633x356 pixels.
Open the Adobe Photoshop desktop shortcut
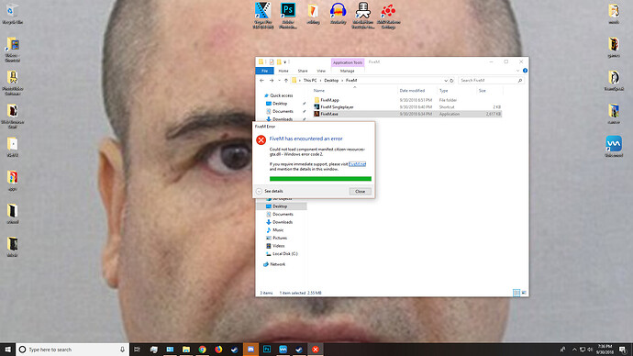tap(288, 15)
